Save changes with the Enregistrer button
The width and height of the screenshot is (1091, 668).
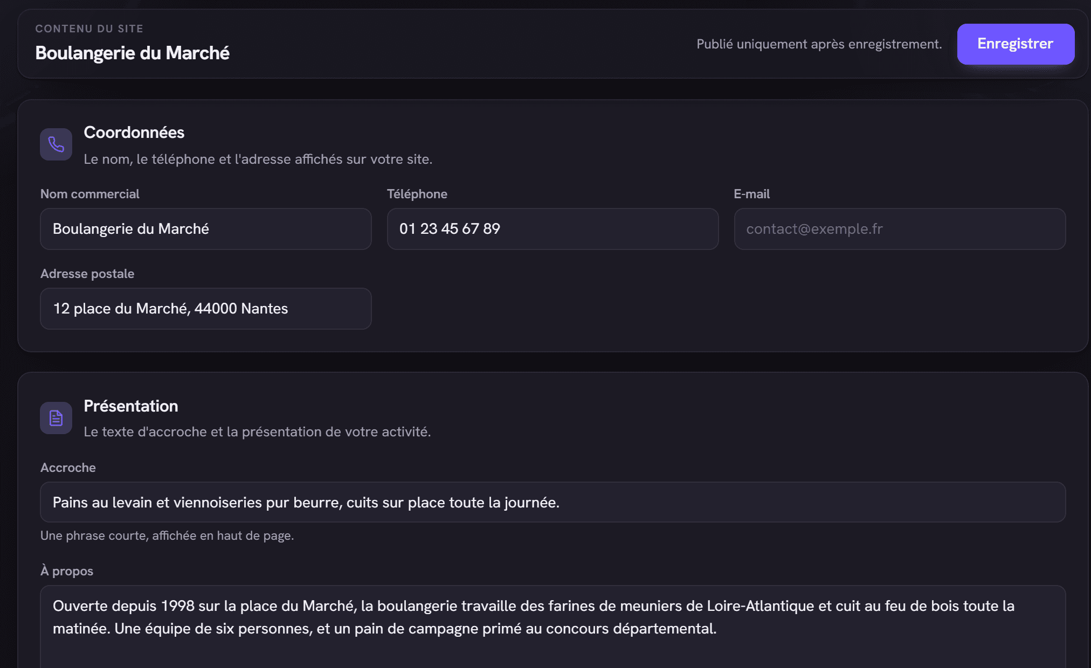[1016, 44]
